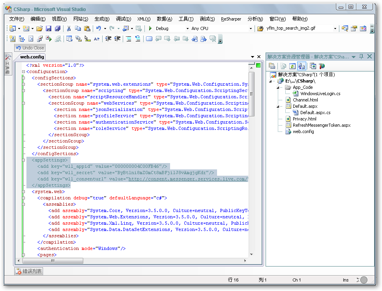
Task: Click the Undo Close button
Action: coord(30,48)
